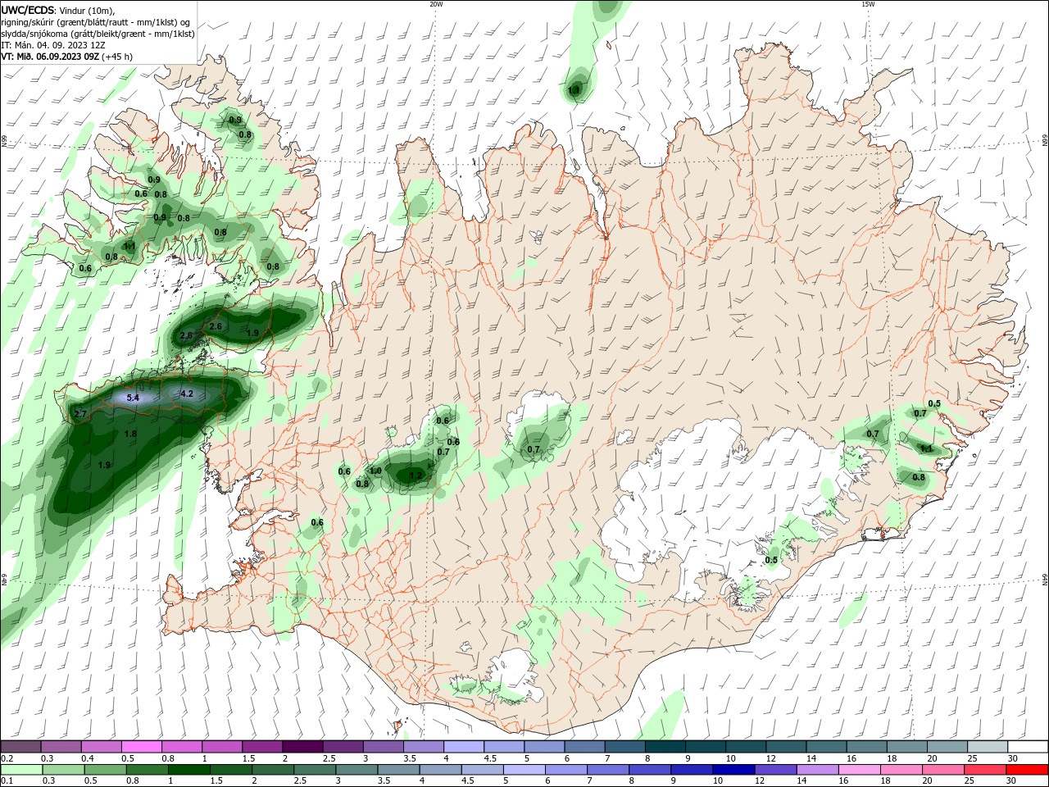Screen dimensions: 1049x787
Task: Click the 20W longitude label
Action: [x=436, y=4]
